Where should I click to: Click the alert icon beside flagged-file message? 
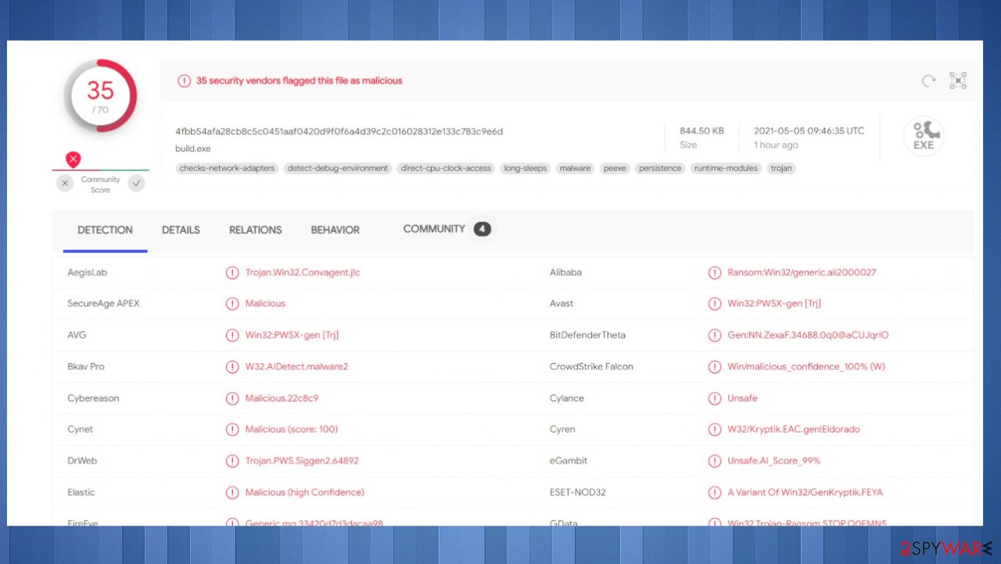tap(184, 80)
